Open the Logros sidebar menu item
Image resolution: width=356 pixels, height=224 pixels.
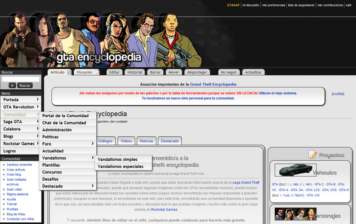click(21, 151)
